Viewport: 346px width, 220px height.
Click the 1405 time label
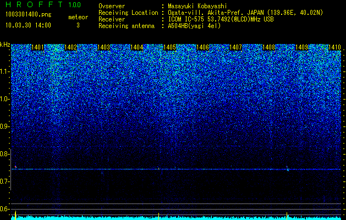169,47
